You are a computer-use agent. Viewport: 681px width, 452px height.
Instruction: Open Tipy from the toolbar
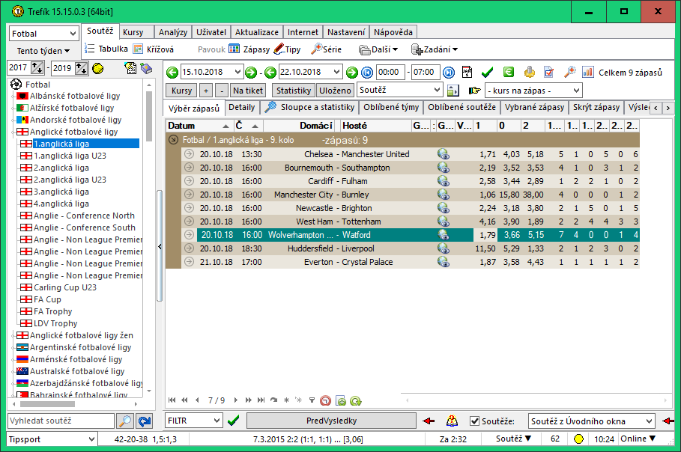point(288,49)
